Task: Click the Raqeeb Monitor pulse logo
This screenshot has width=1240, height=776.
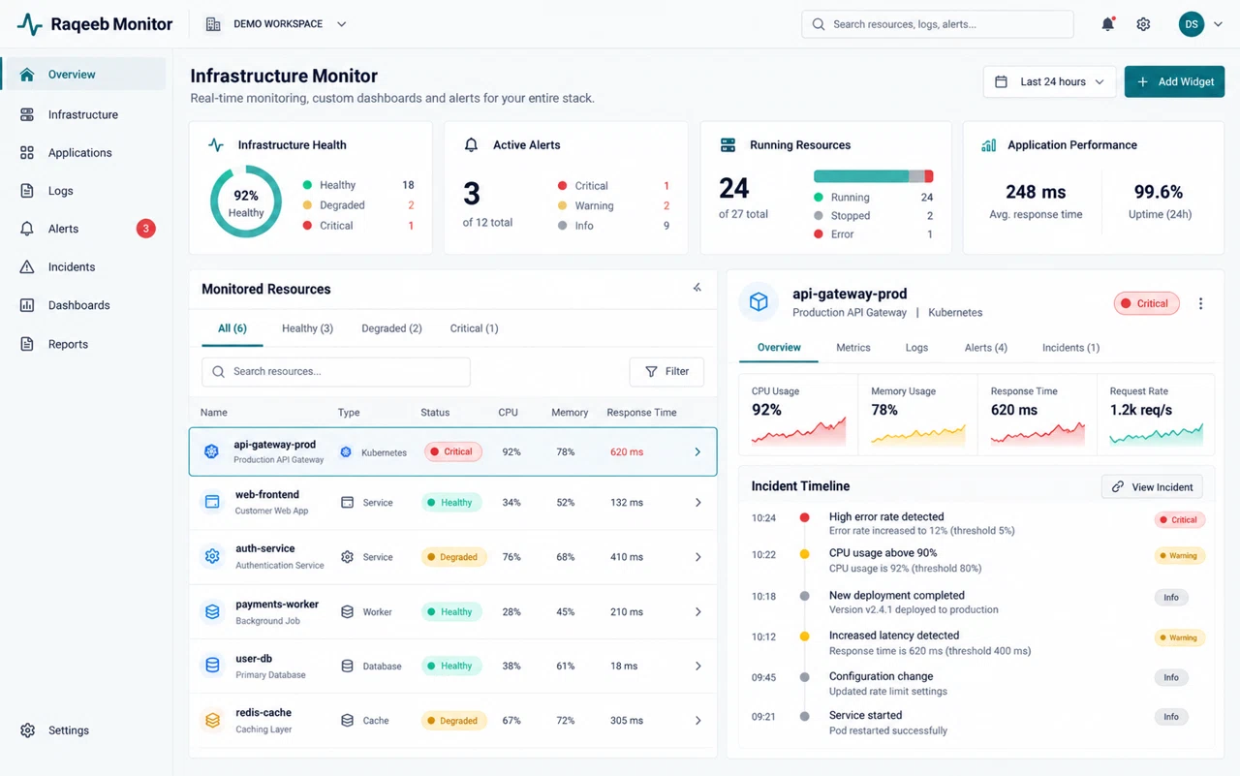Action: point(30,24)
